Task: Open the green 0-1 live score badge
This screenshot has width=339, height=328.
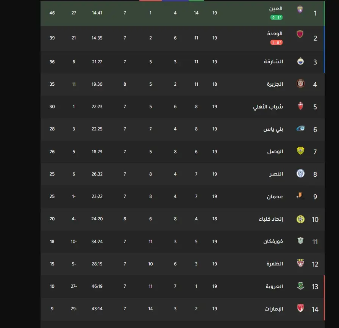Action: pos(276,17)
